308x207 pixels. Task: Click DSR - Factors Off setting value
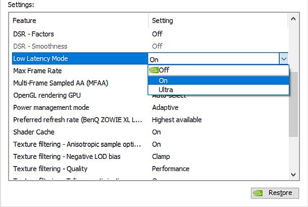(x=157, y=34)
